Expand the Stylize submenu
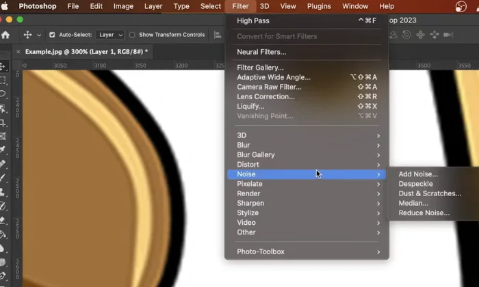This screenshot has height=287, width=479. 307,213
